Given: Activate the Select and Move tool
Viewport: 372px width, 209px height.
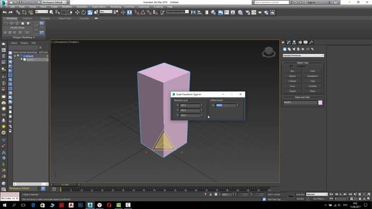Looking at the screenshot, I should 77,12.
